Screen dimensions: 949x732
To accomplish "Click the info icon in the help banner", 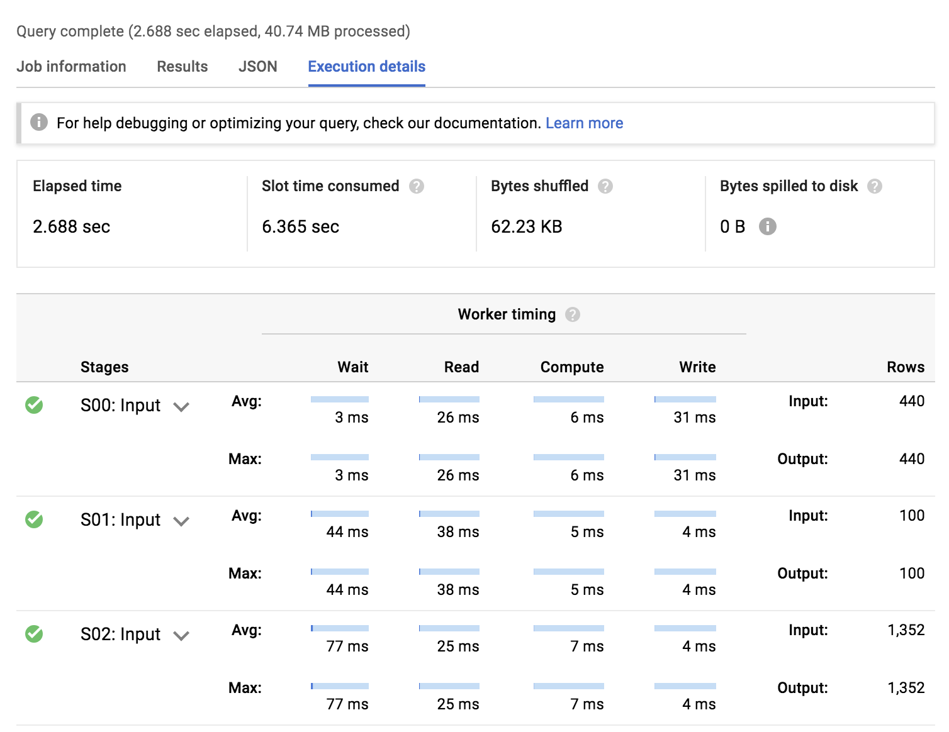I will tap(39, 122).
